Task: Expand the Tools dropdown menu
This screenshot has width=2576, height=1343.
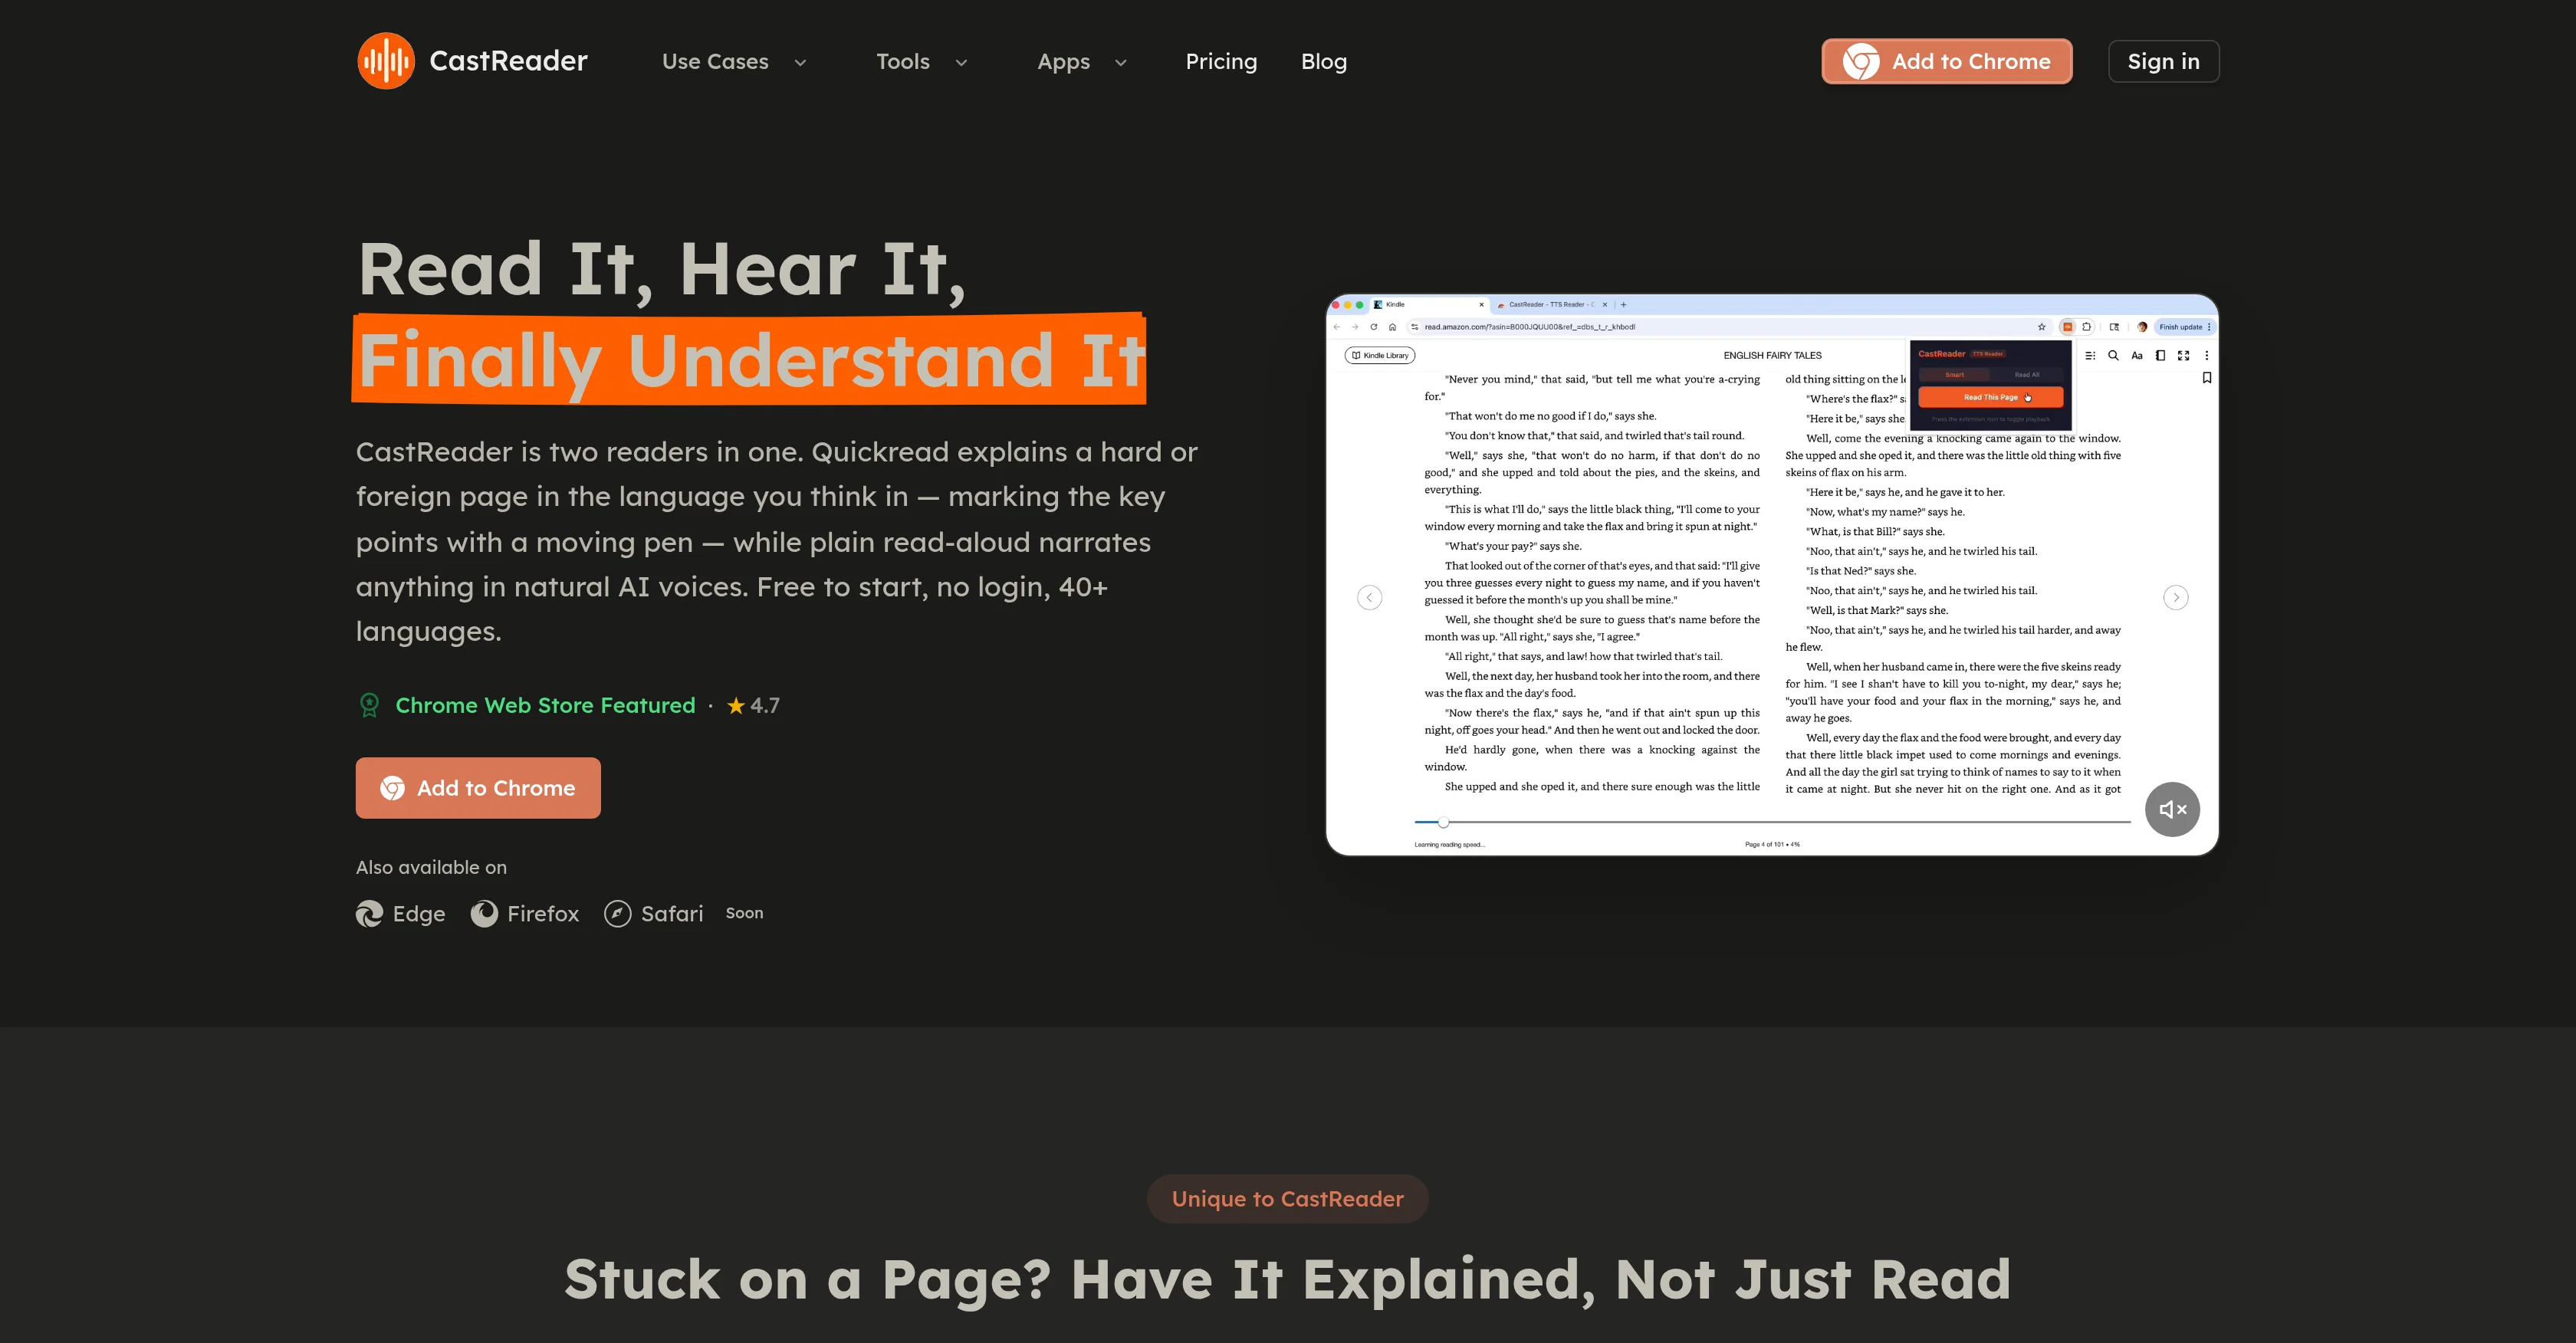Action: pyautogui.click(x=921, y=62)
